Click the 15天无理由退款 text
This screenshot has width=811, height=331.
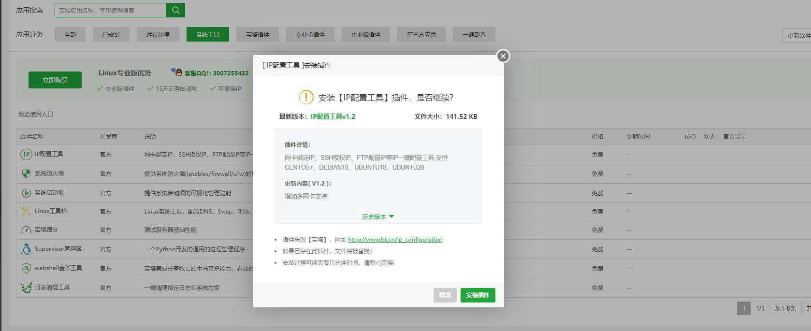tap(176, 89)
